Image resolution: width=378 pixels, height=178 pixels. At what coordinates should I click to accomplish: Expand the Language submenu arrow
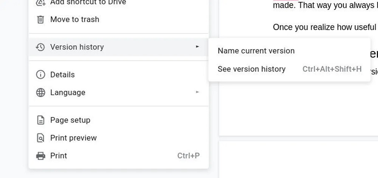click(197, 92)
